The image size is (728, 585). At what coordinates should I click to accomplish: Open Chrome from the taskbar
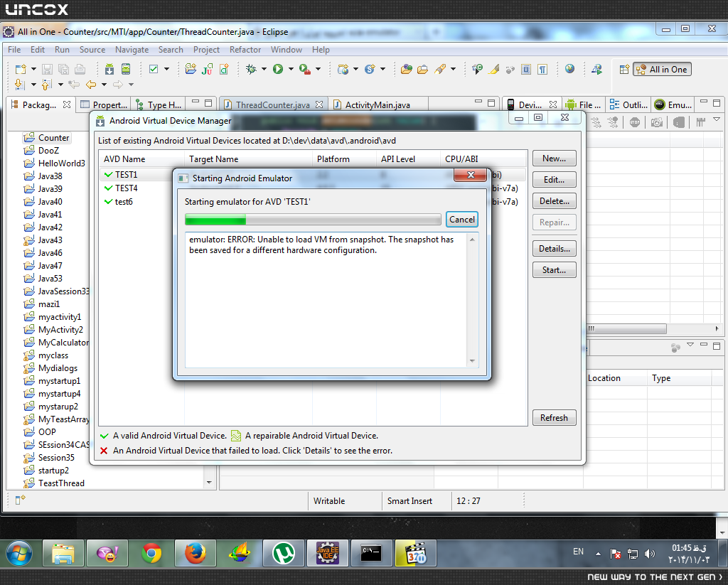151,553
